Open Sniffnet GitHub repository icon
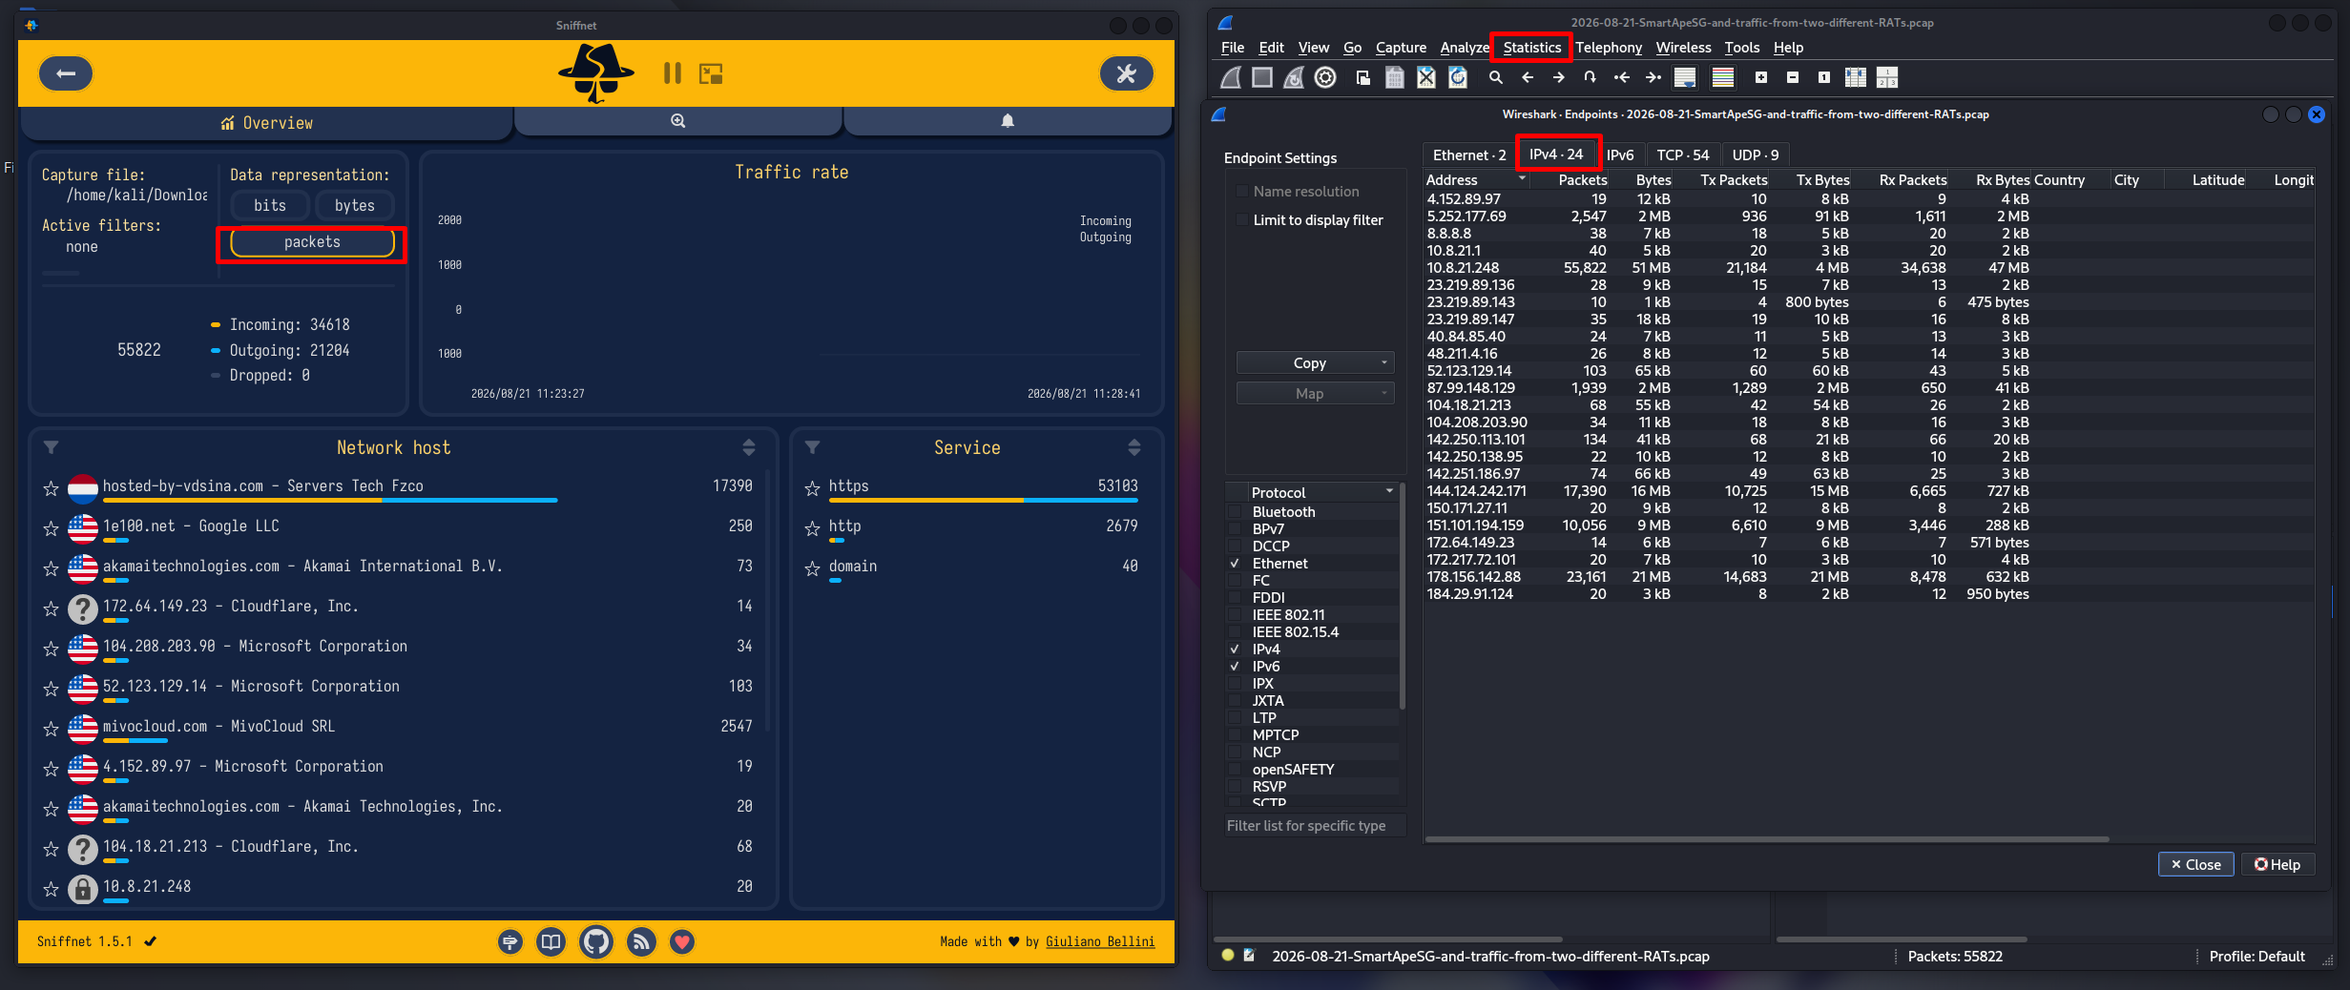Screen dimensions: 2350x990 coord(596,942)
